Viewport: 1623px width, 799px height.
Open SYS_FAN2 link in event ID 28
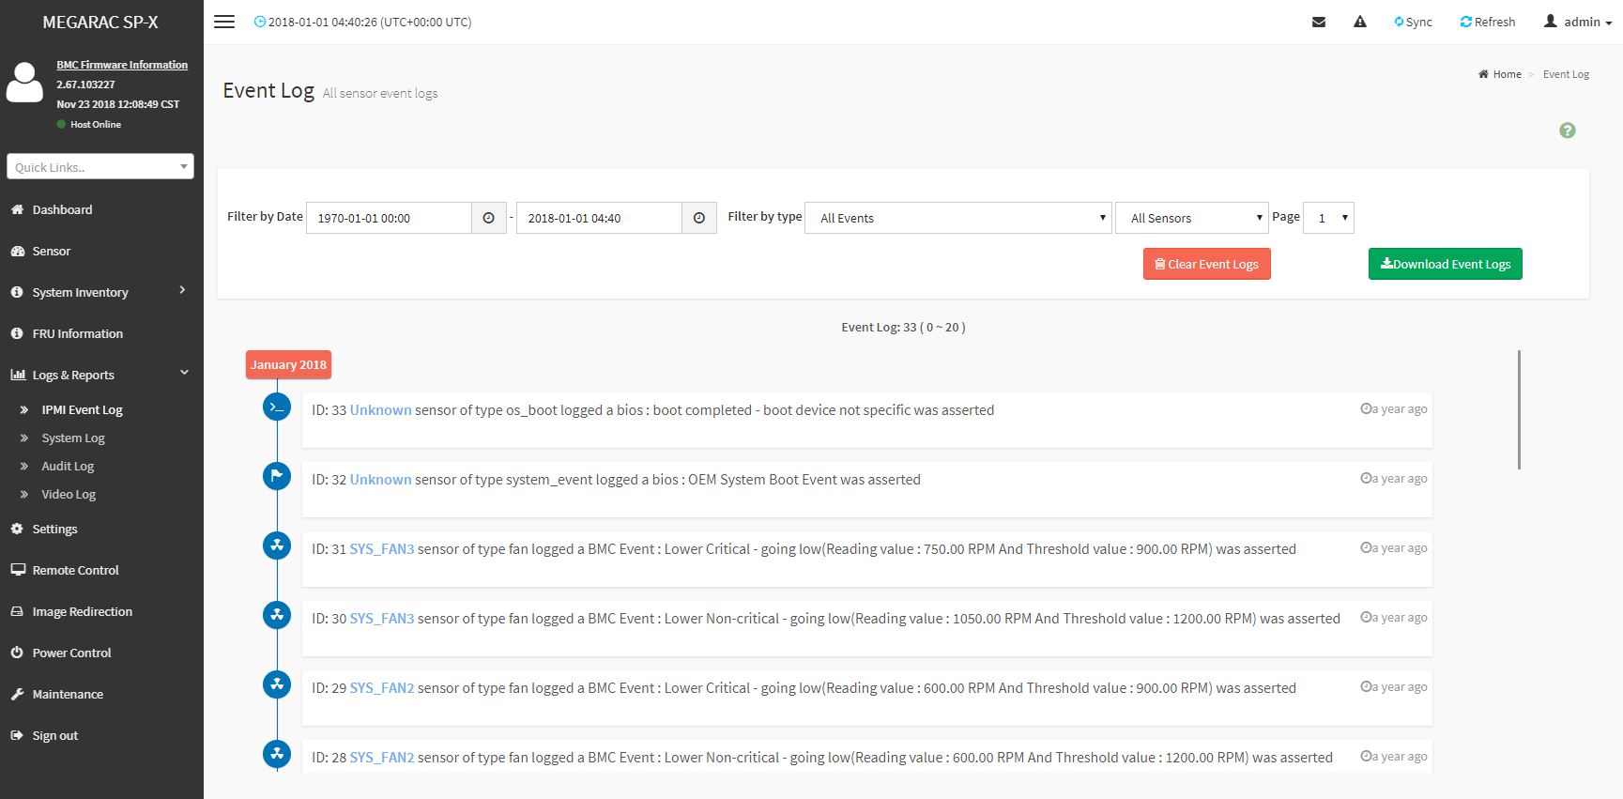[x=382, y=758]
